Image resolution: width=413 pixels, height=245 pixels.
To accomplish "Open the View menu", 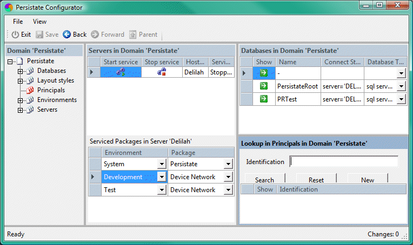I will (39, 22).
